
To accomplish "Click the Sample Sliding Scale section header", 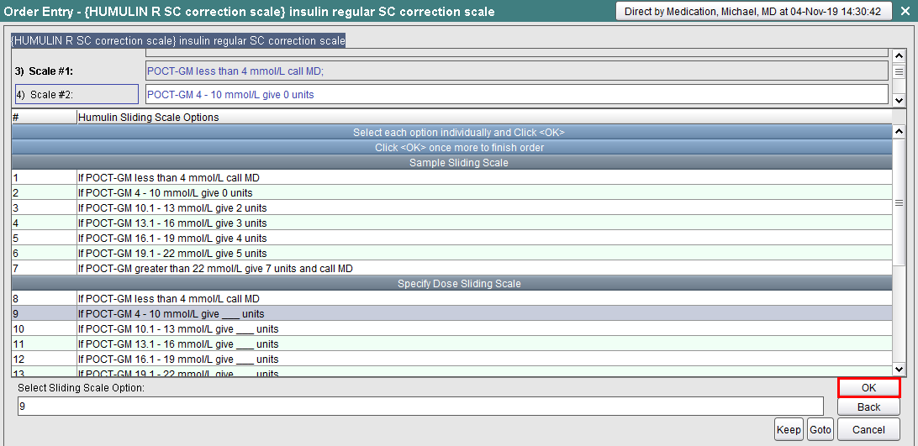I will coord(452,163).
